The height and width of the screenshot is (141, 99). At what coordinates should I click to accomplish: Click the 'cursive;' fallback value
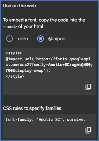pos(76,120)
